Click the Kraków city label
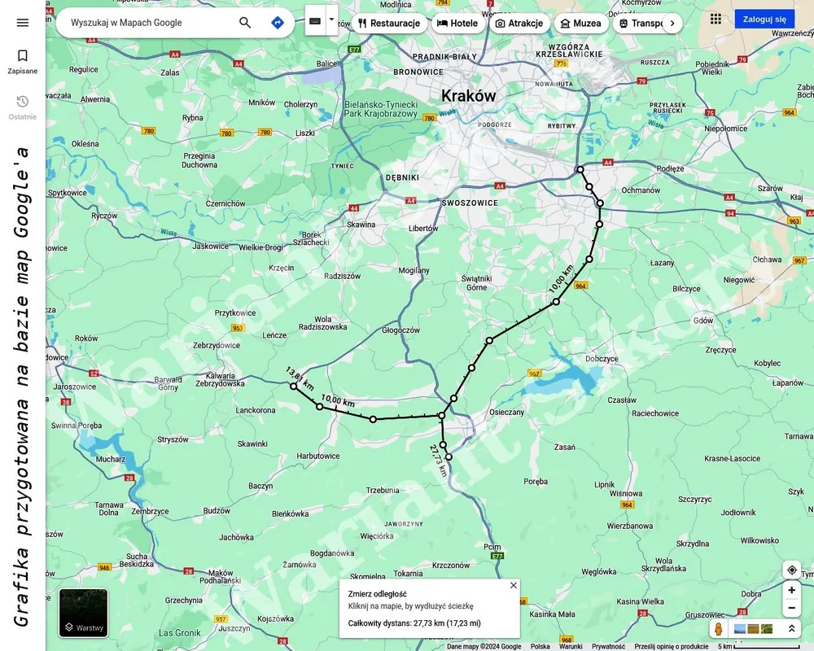Image resolution: width=814 pixels, height=651 pixels. (x=468, y=95)
